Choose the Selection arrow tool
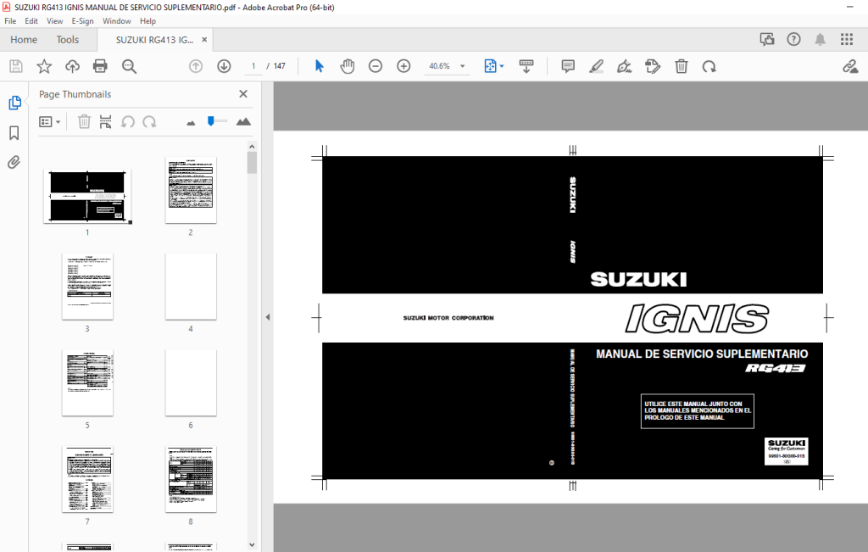This screenshot has width=868, height=552. coord(319,66)
